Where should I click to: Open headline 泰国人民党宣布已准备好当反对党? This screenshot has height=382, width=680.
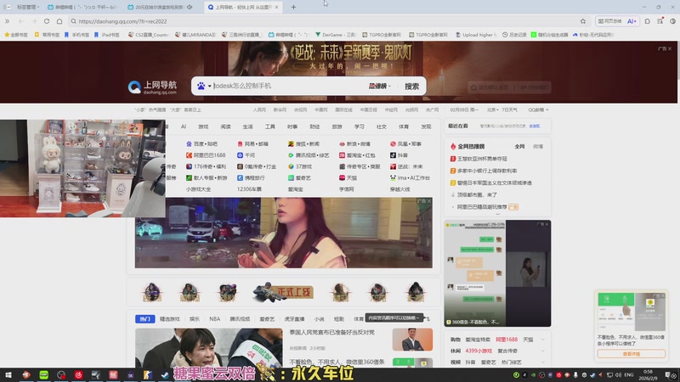[x=332, y=333]
